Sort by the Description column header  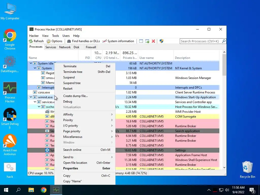pos(196,56)
